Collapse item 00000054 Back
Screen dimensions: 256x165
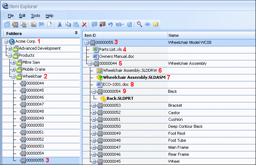point(94,91)
